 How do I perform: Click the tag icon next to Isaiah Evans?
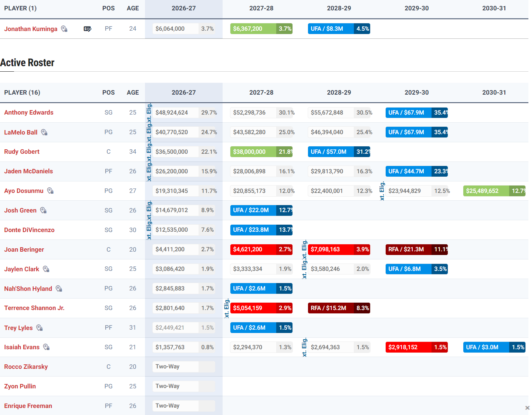tap(46, 347)
